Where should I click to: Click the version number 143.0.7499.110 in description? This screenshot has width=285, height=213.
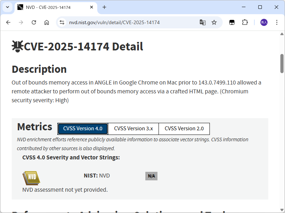[217, 83]
